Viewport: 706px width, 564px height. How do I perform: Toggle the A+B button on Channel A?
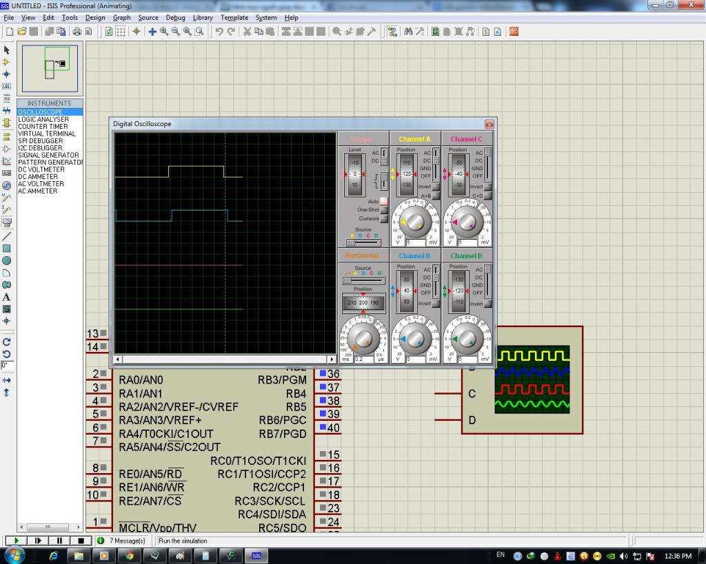[436, 196]
